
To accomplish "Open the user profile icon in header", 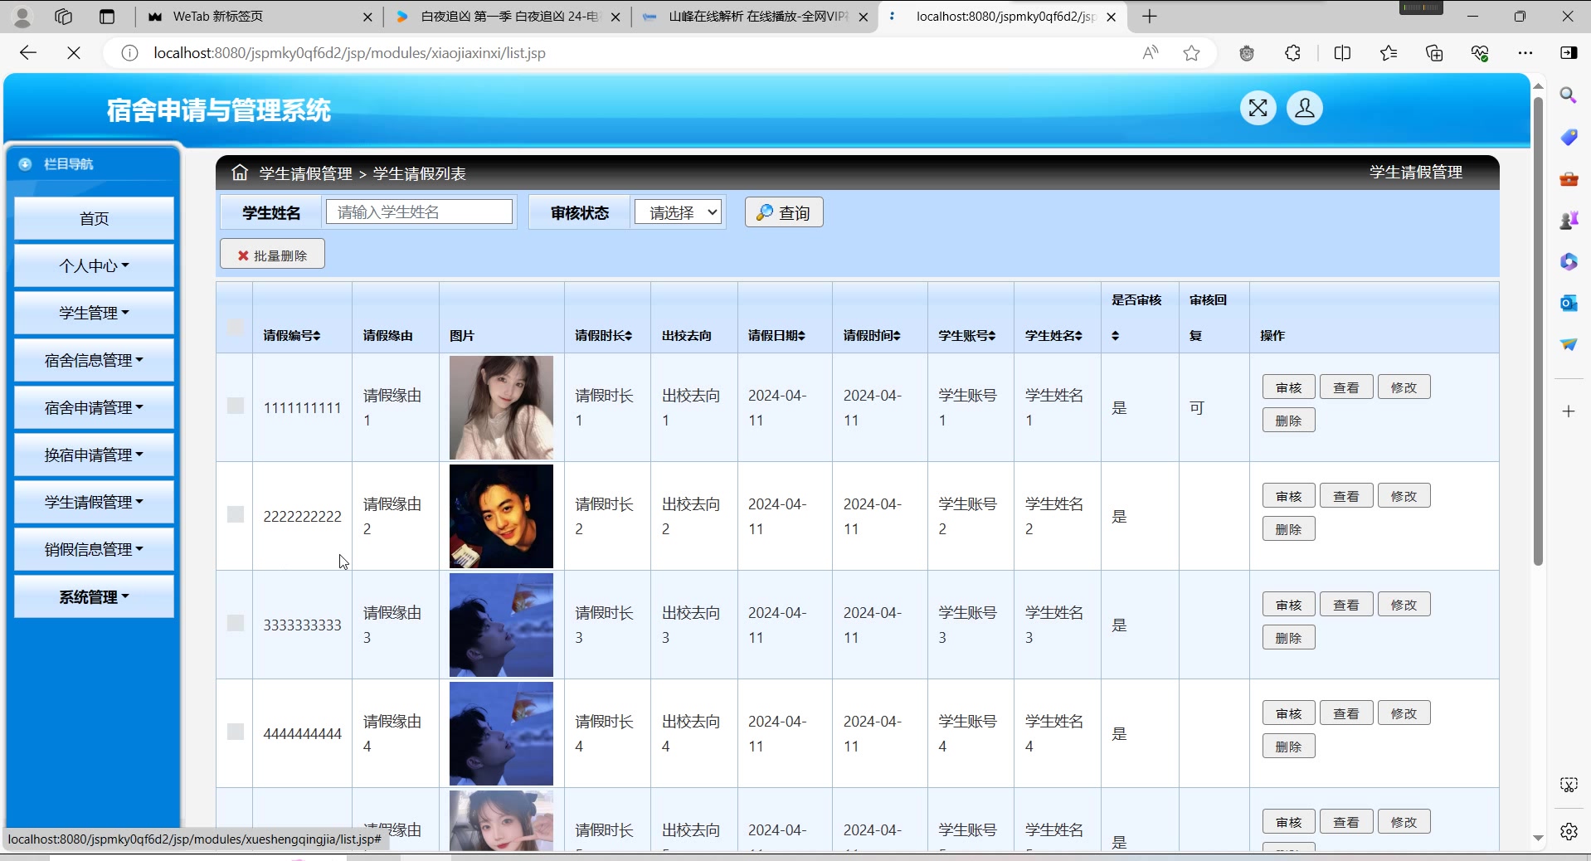I will [x=1304, y=108].
